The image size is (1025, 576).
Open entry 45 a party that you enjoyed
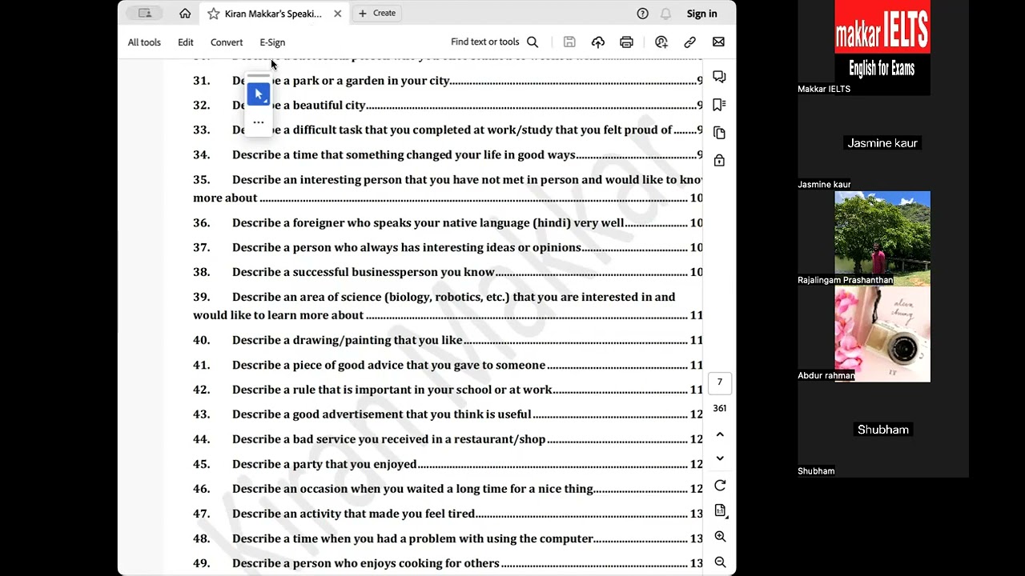448,465
